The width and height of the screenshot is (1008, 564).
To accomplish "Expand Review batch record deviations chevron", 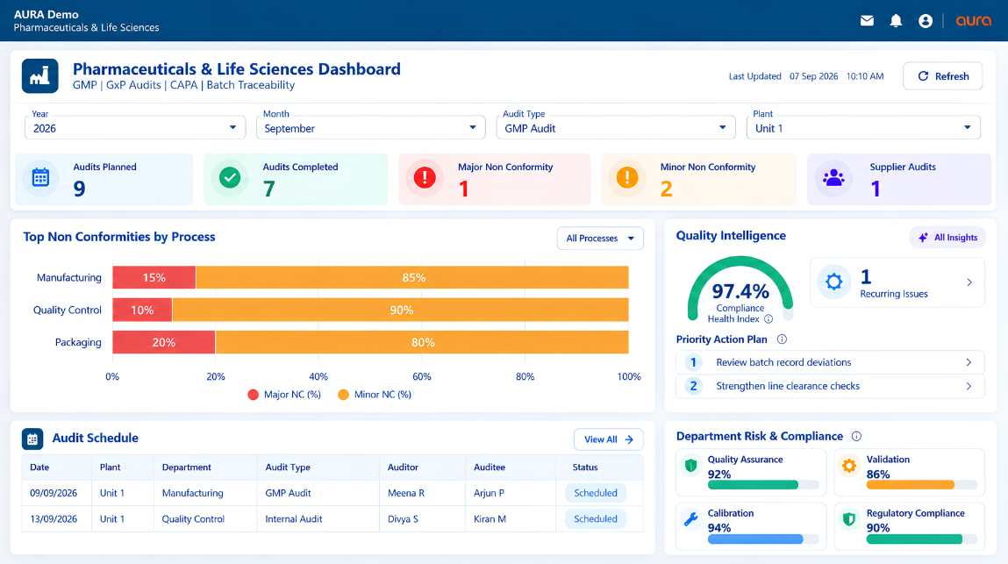I will point(969,363).
